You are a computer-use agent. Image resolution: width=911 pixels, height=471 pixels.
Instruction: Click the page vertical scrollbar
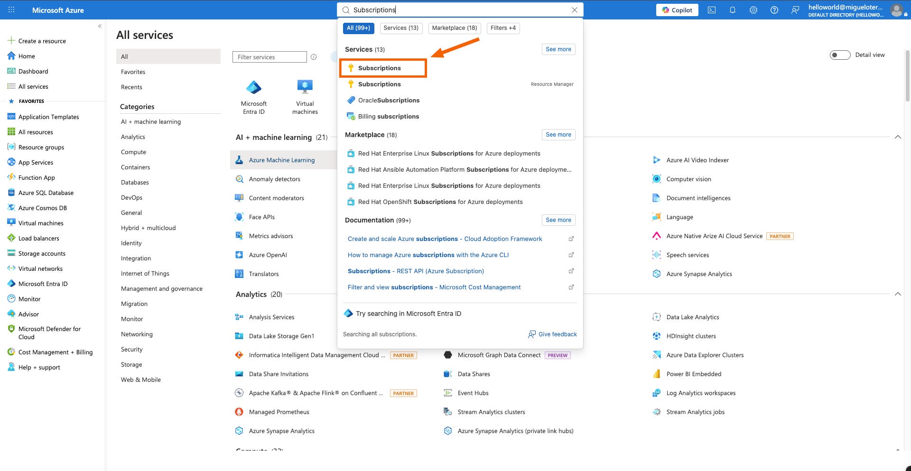907,76
